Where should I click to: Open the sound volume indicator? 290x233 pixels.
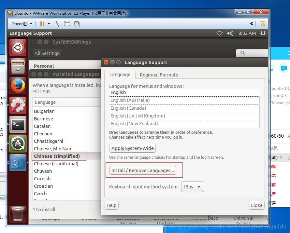pos(230,33)
